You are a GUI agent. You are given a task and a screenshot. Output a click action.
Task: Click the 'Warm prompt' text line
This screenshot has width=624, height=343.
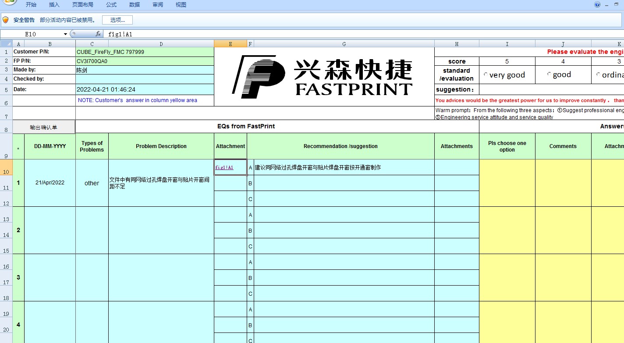coord(529,110)
